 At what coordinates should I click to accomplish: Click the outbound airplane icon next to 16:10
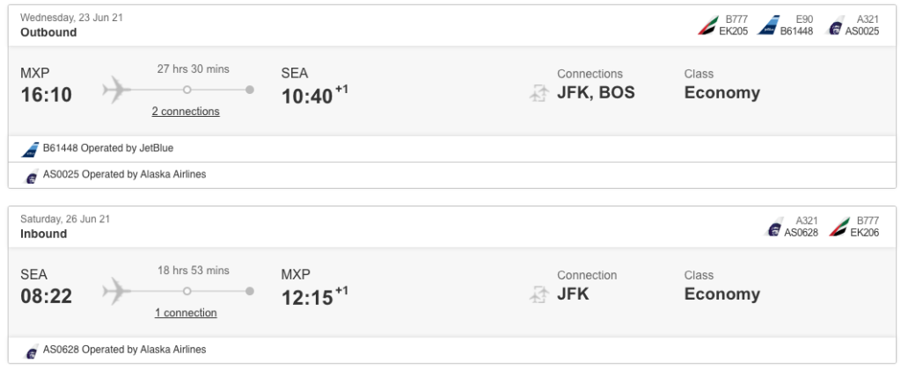[x=117, y=90]
